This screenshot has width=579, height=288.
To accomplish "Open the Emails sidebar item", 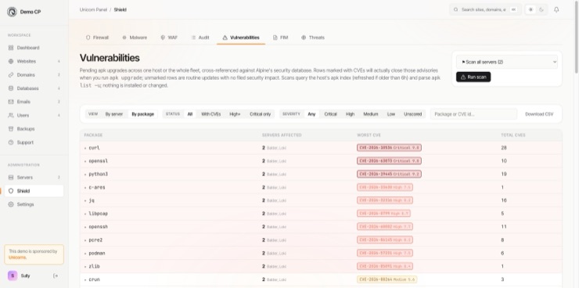I will (34, 102).
